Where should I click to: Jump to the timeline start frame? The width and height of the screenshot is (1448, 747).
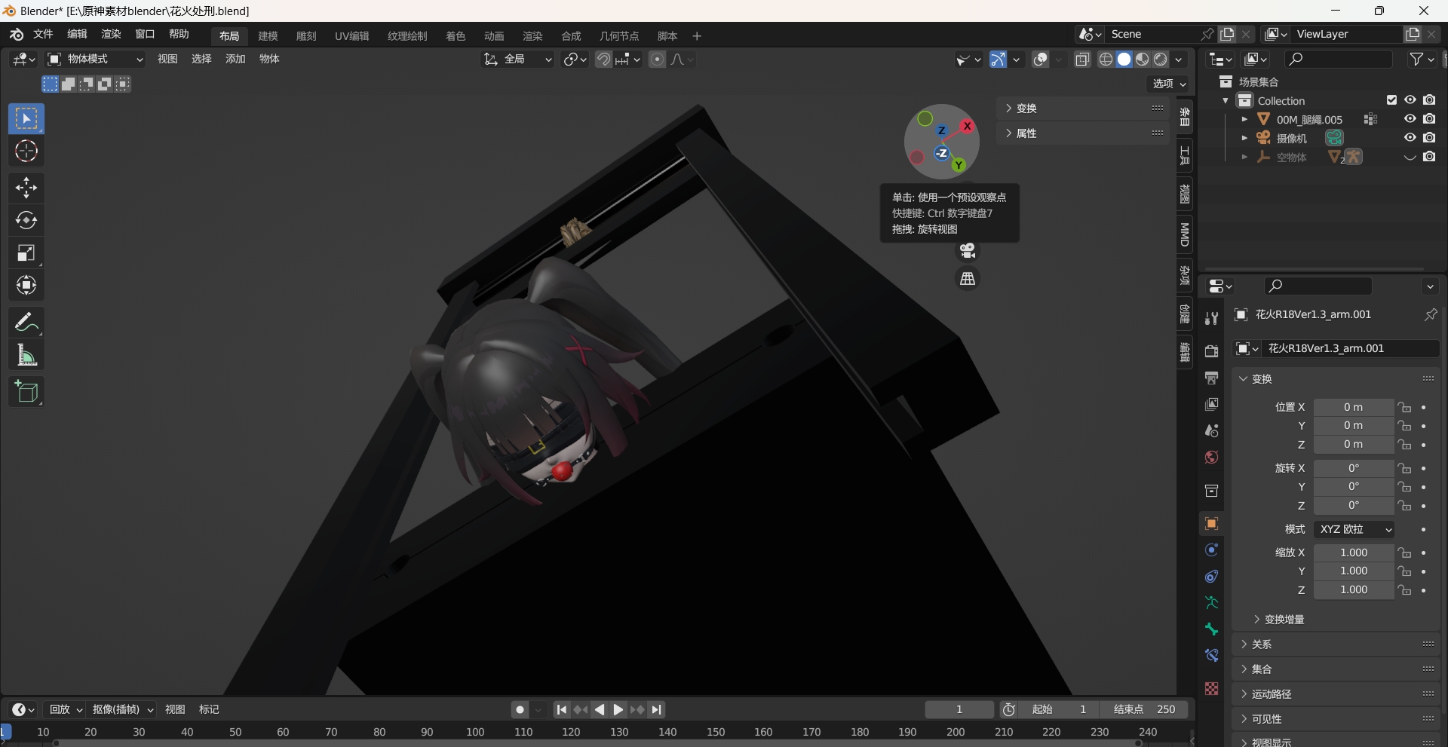[561, 710]
